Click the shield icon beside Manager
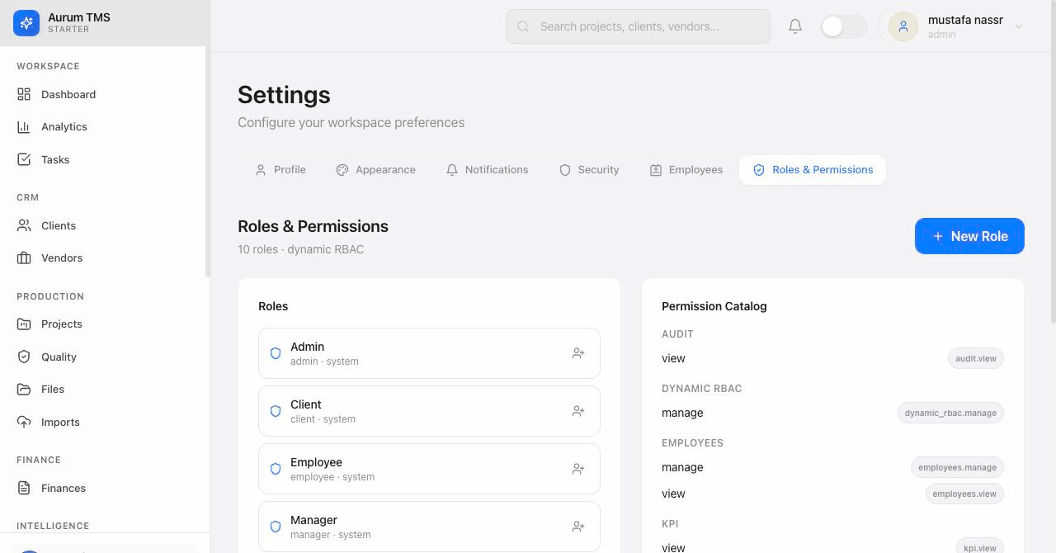This screenshot has width=1056, height=553. 276,527
